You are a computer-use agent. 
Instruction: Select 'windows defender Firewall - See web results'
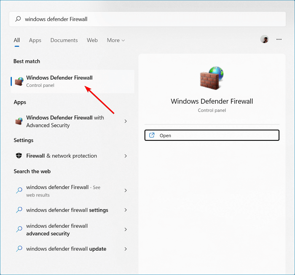click(x=72, y=191)
